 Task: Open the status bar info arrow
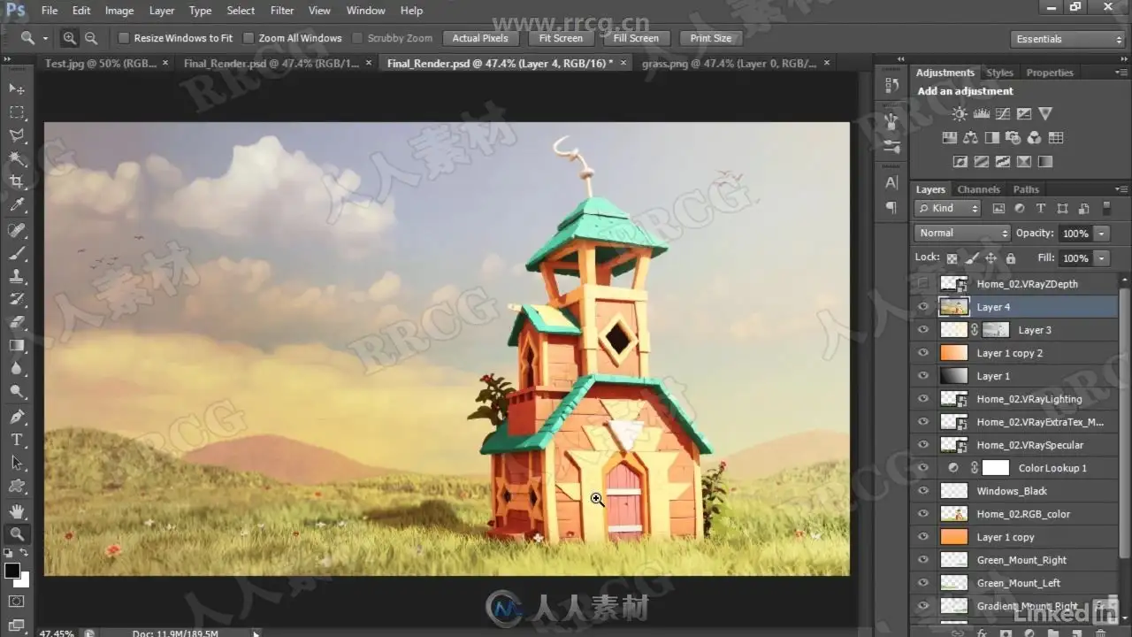click(256, 633)
